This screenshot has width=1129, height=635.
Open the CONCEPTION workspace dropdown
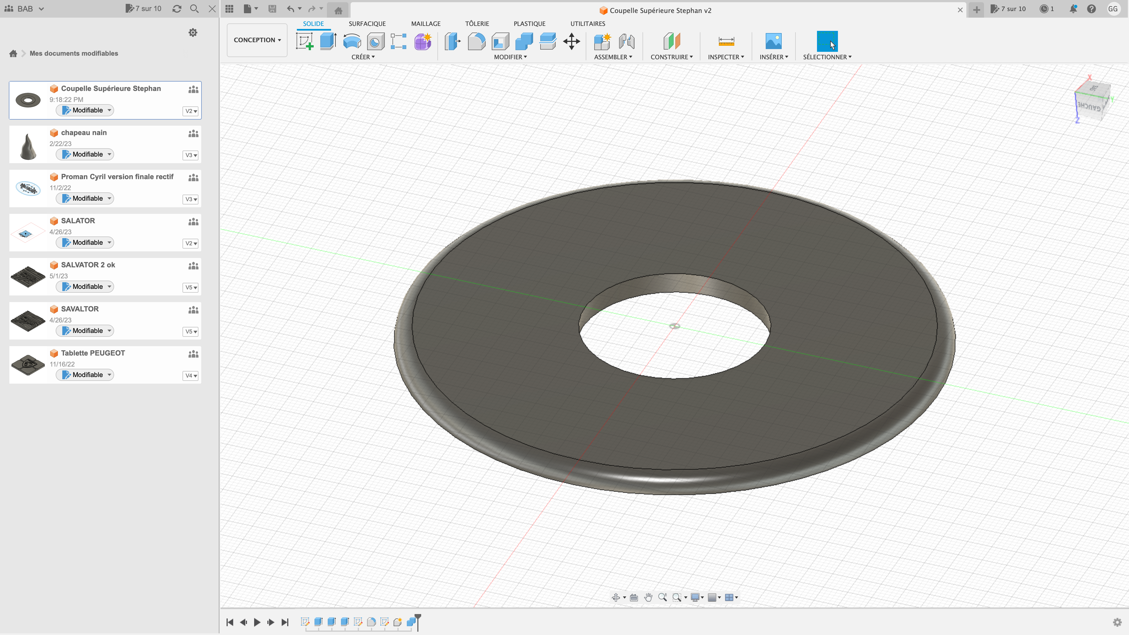(x=257, y=40)
